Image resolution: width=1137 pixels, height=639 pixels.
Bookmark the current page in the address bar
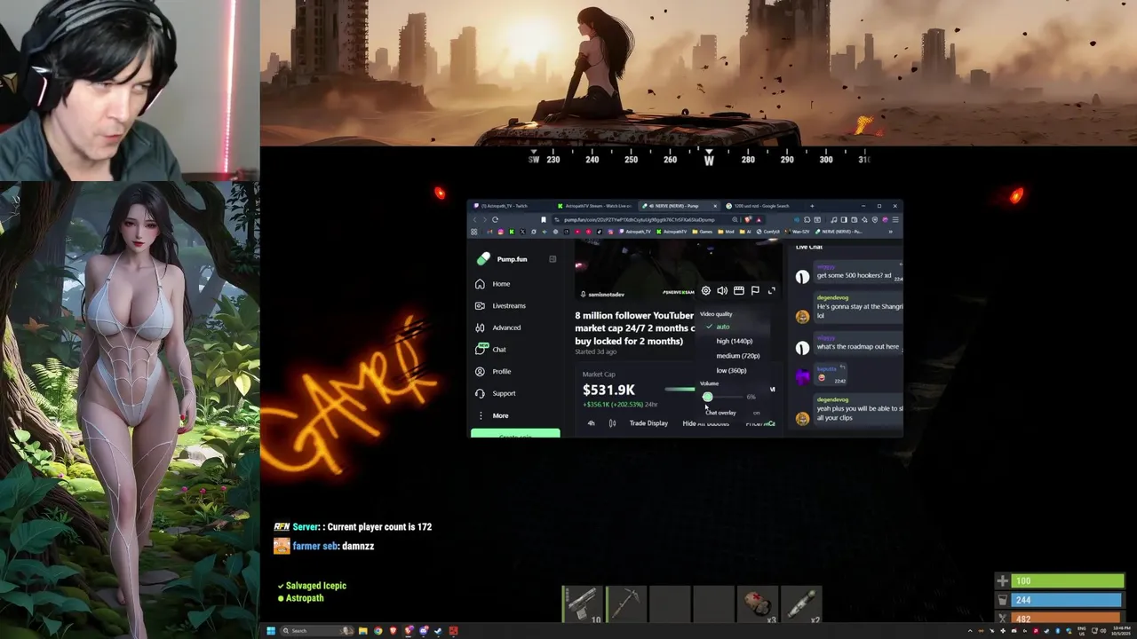(x=544, y=220)
